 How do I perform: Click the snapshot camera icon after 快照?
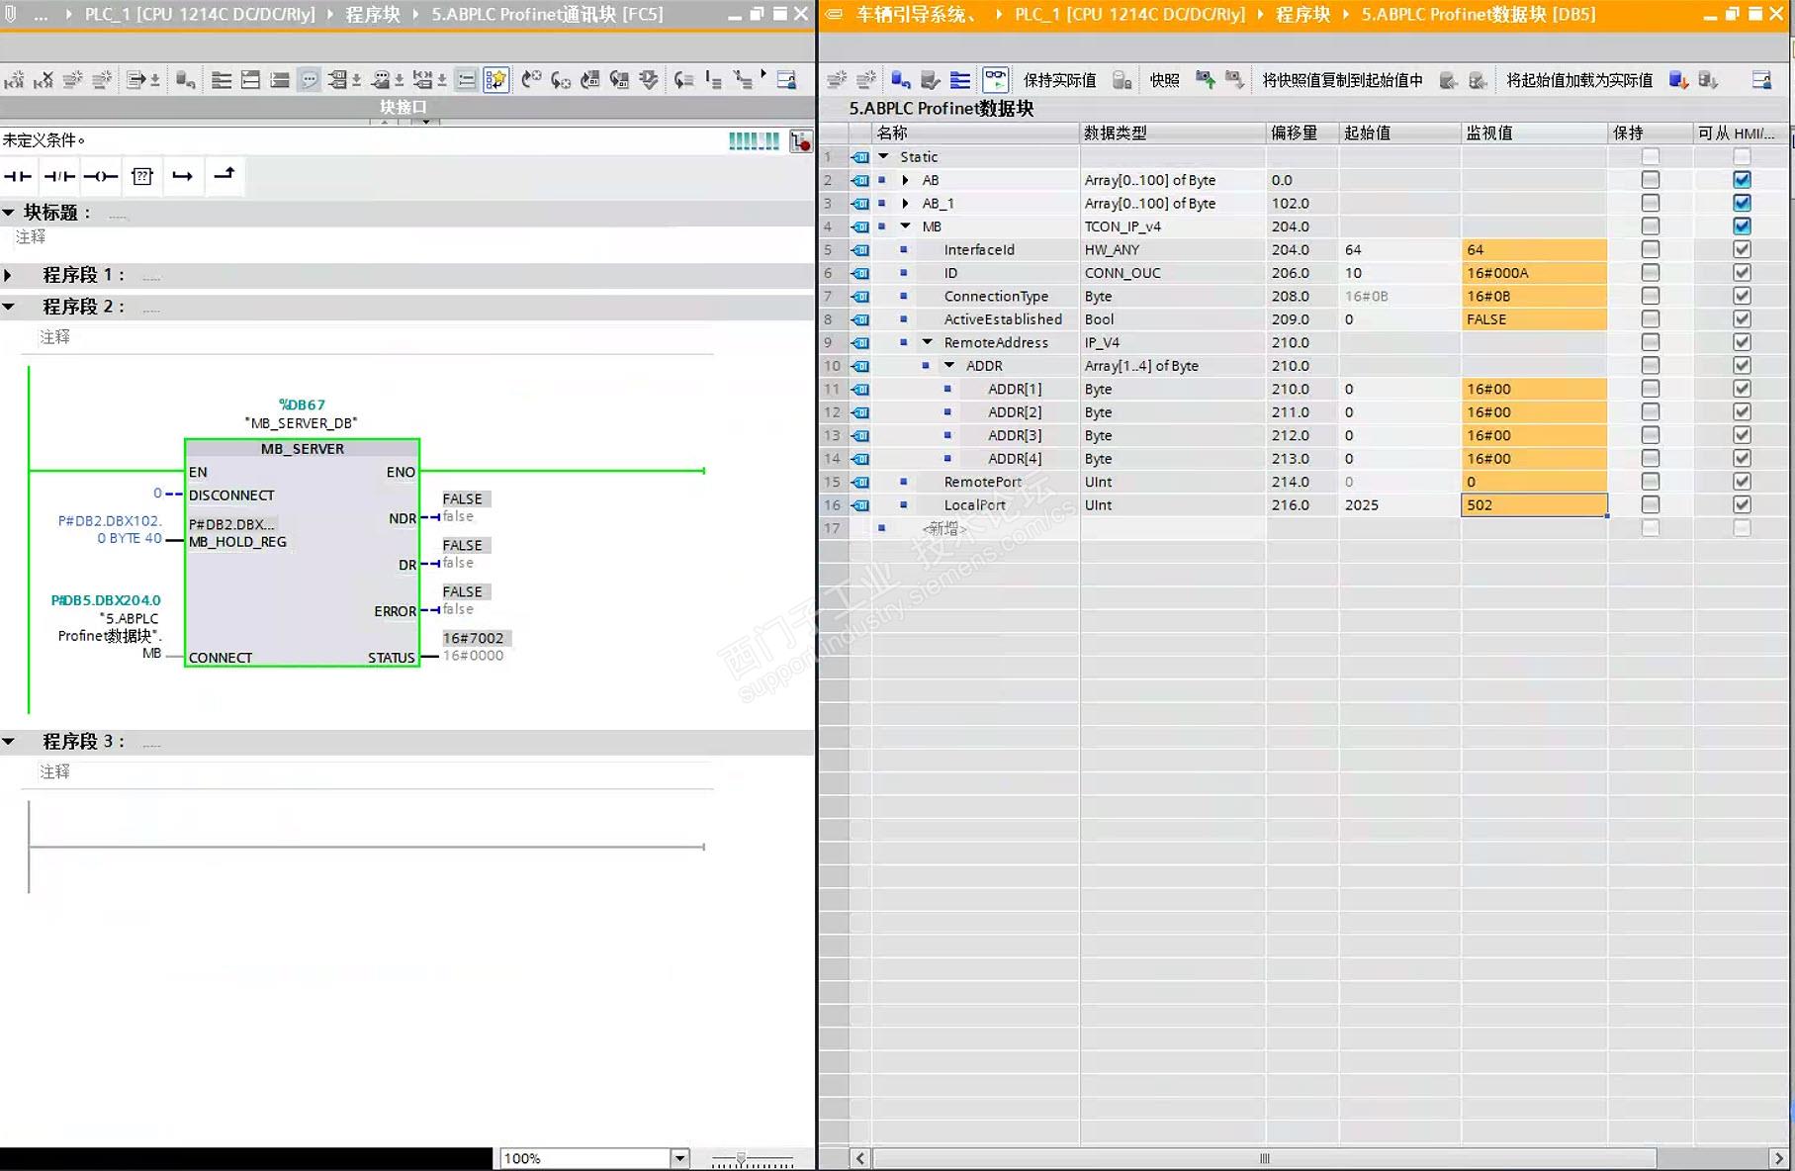click(1206, 80)
